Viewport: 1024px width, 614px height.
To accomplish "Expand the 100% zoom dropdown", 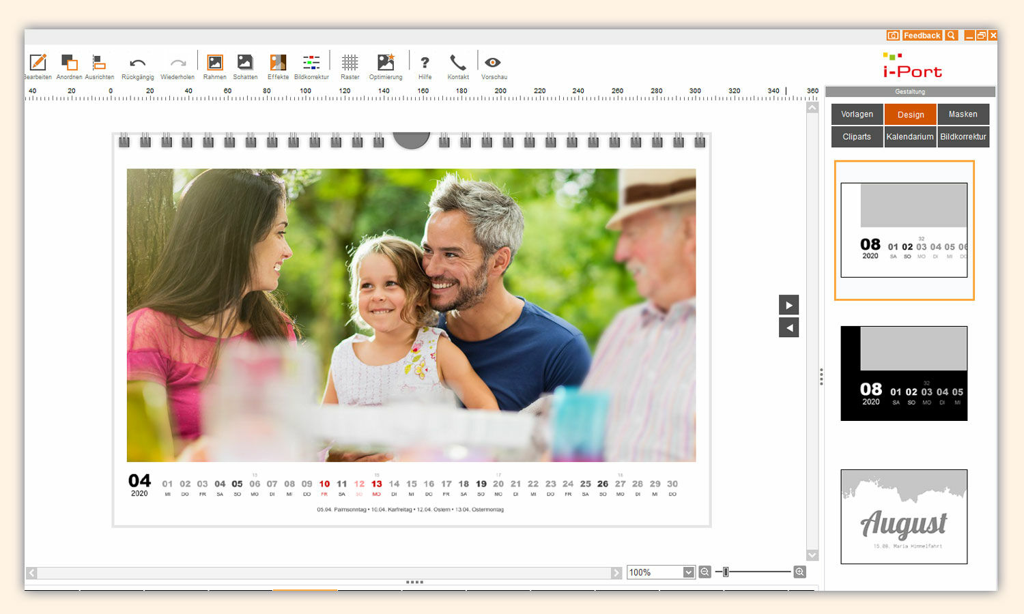I will tap(688, 572).
